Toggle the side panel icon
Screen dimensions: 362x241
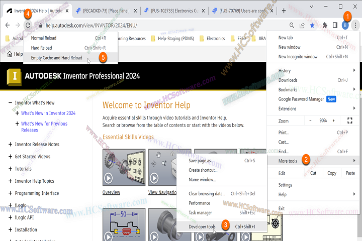(335, 25)
